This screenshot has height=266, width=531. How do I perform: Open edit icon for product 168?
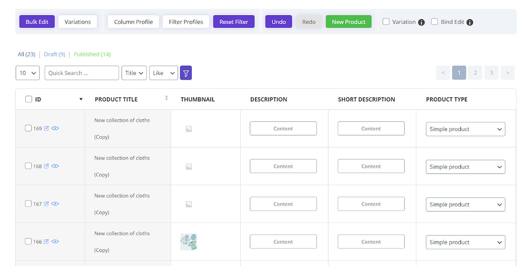click(46, 166)
